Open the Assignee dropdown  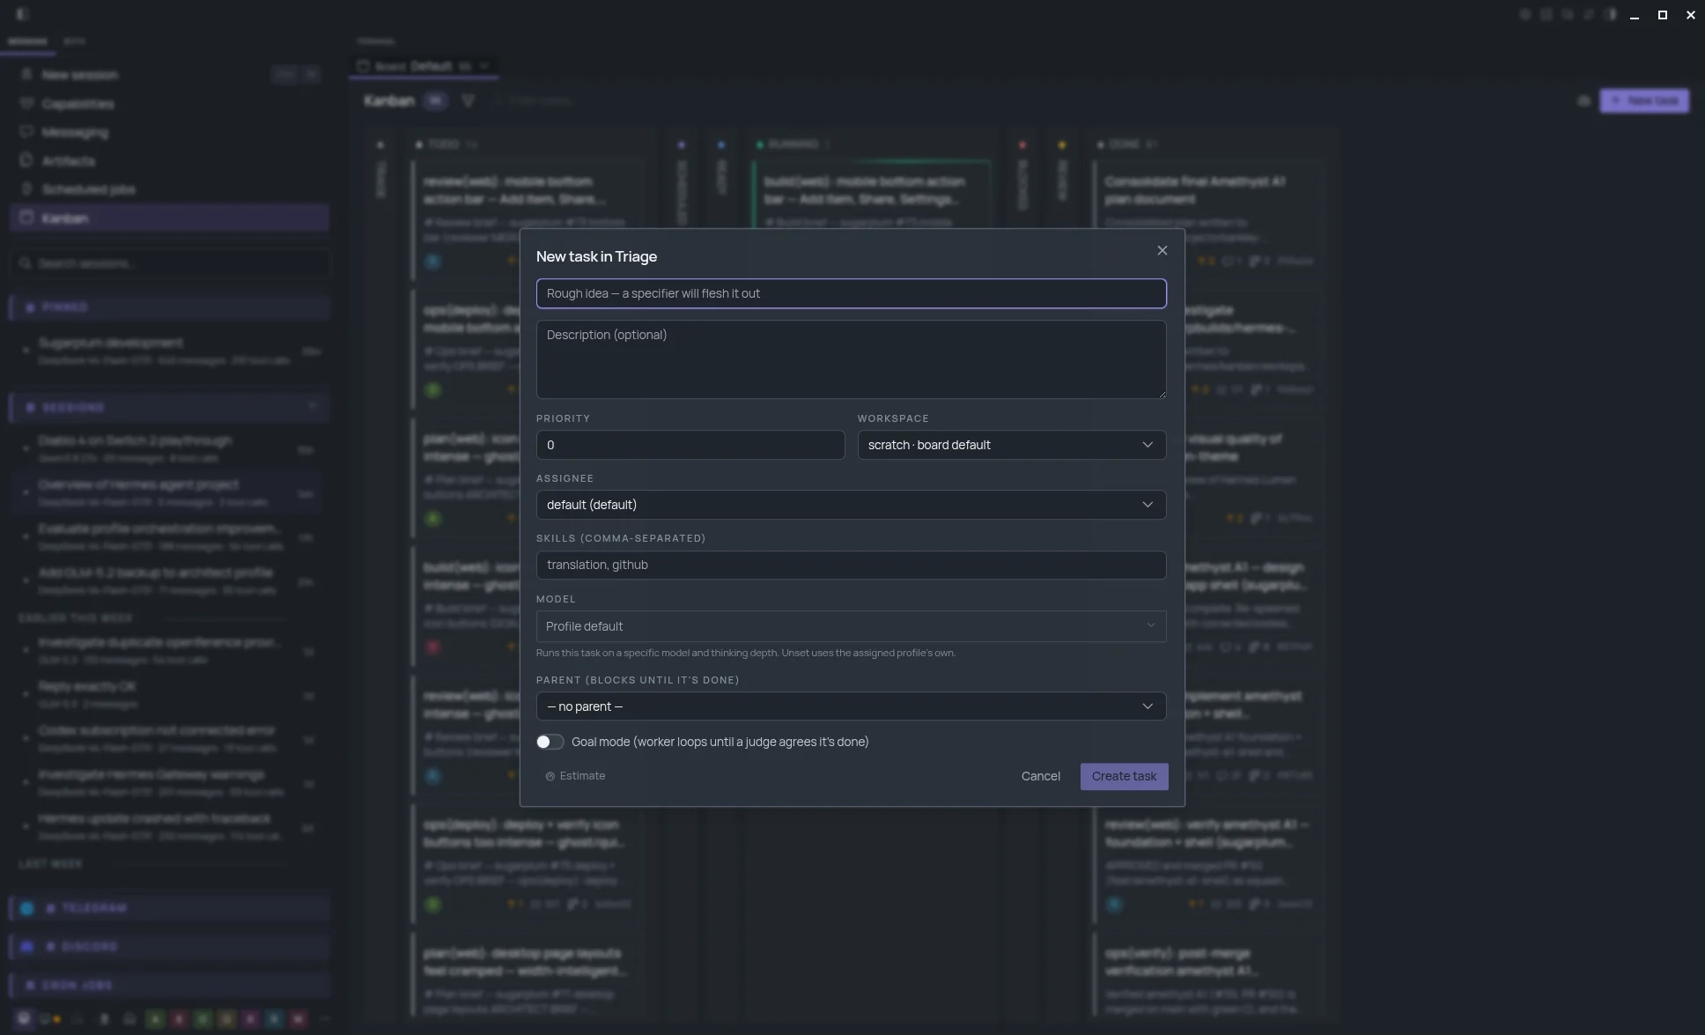[x=851, y=505]
